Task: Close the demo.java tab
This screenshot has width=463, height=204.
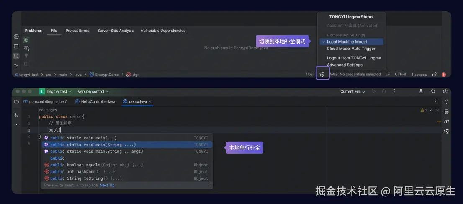Action: pos(150,101)
